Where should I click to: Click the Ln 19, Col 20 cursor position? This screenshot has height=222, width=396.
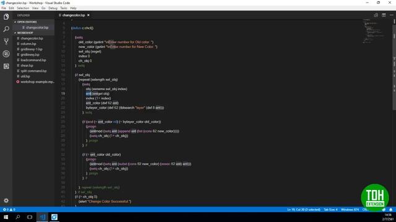[304, 210]
